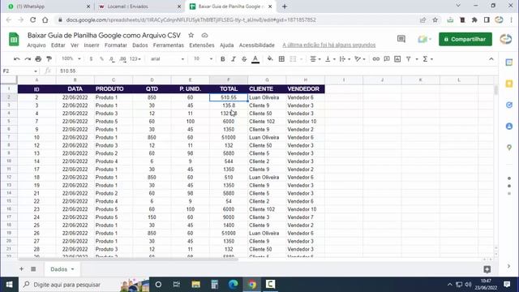Open the Ferramentas menu
The image size is (519, 292).
(168, 45)
